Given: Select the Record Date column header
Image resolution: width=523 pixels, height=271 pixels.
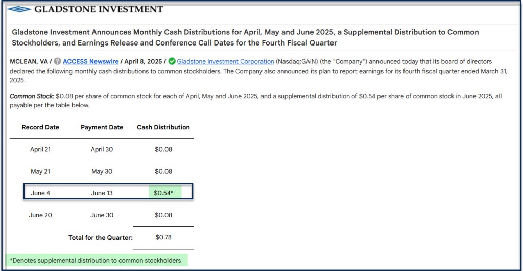Looking at the screenshot, I should point(40,127).
